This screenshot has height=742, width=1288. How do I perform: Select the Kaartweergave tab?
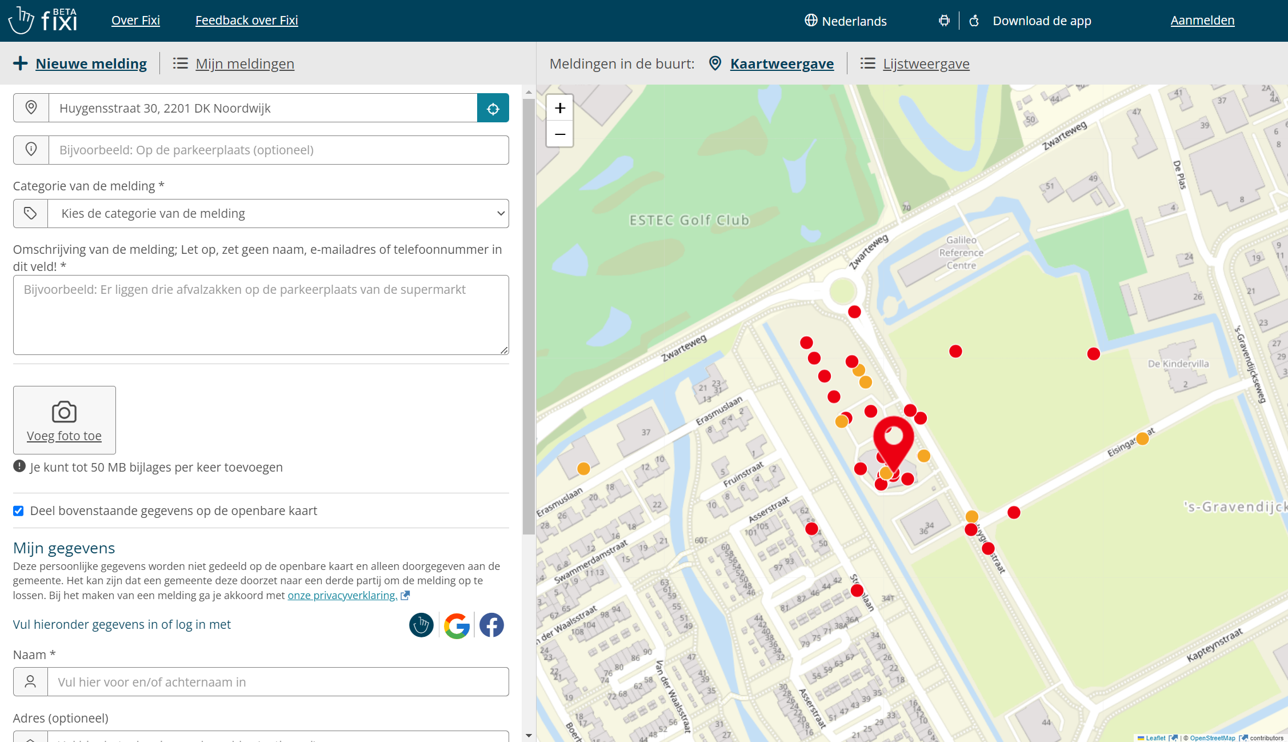coord(782,63)
